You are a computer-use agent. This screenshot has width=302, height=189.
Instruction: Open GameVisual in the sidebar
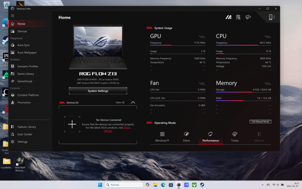pyautogui.click(x=29, y=81)
